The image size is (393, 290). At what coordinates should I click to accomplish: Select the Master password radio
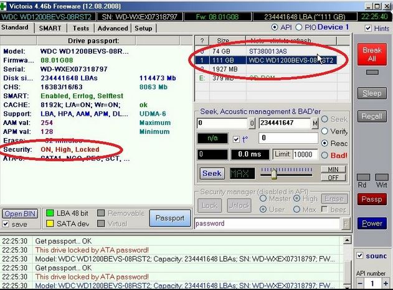263,199
